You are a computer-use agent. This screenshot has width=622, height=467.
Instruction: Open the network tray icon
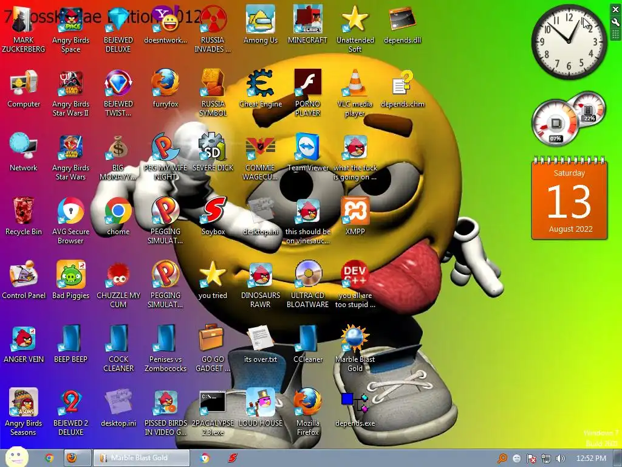tap(546, 458)
